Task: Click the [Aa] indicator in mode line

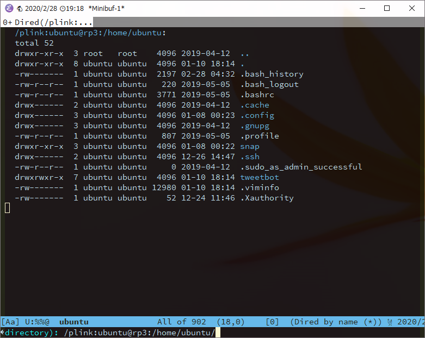Action: pyautogui.click(x=10, y=322)
